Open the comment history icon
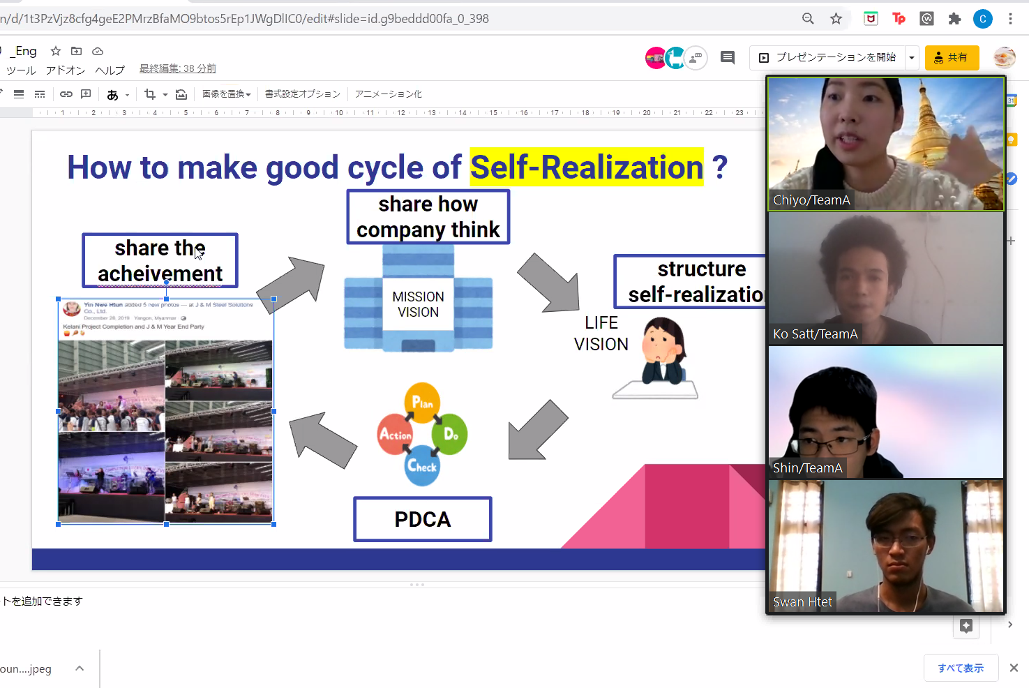Image resolution: width=1029 pixels, height=688 pixels. pos(727,58)
